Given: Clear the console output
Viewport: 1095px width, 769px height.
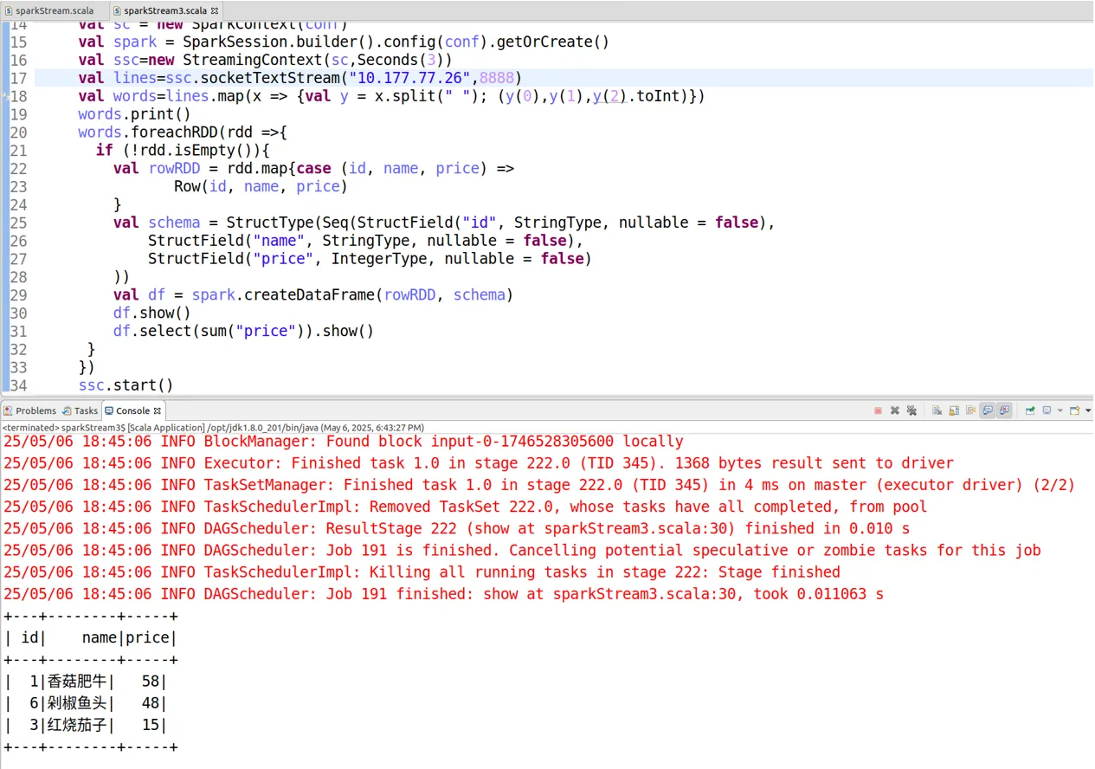Looking at the screenshot, I should pos(937,410).
